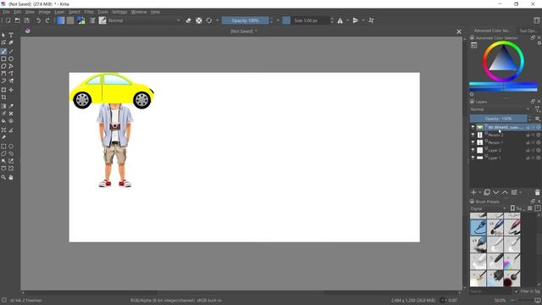
Task: Save the document from toolbar
Action: coord(26,20)
